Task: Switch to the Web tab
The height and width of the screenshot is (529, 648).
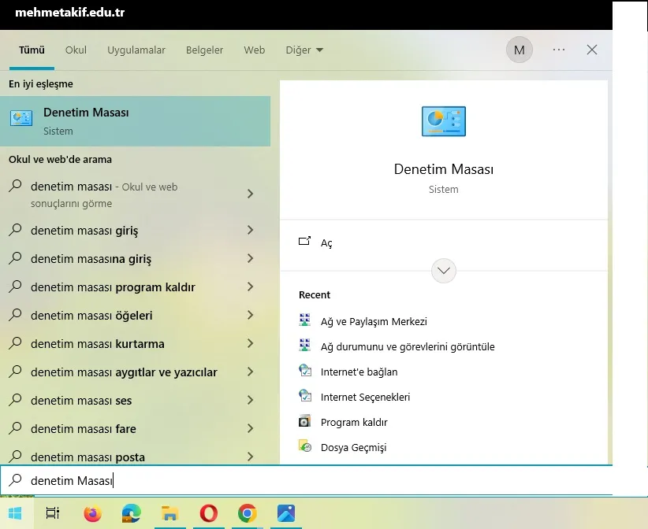Action: click(254, 50)
